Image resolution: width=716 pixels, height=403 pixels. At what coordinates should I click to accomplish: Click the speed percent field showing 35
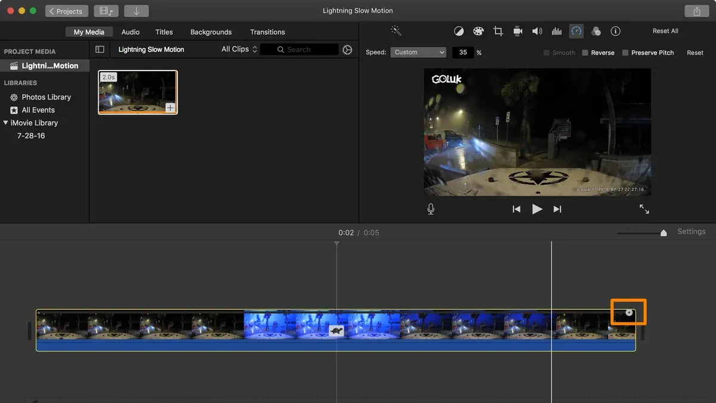pos(463,53)
